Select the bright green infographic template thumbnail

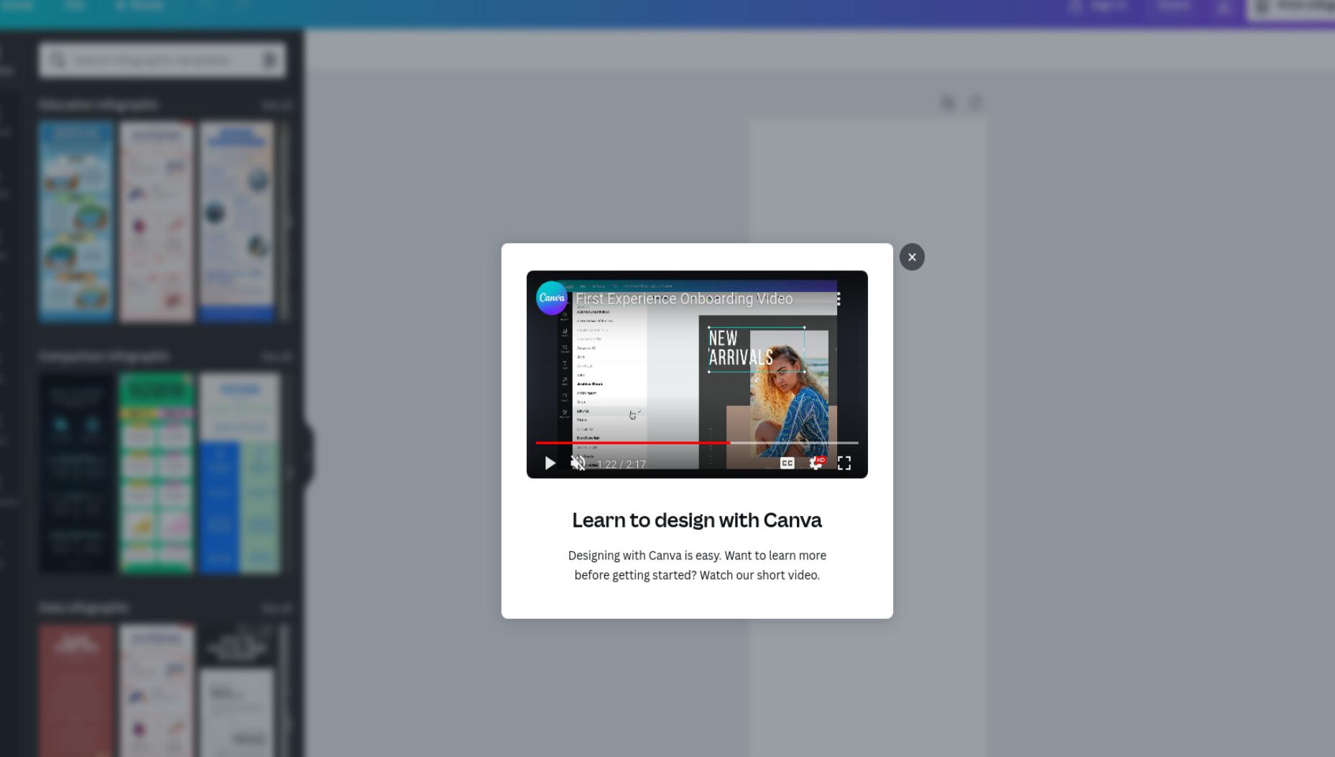coord(157,473)
